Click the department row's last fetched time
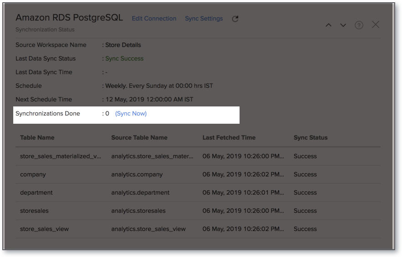Image resolution: width=402 pixels, height=257 pixels. [x=243, y=192]
